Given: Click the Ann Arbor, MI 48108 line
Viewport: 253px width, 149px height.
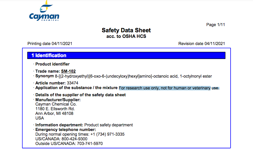Looking at the screenshot, I should (x=54, y=114).
